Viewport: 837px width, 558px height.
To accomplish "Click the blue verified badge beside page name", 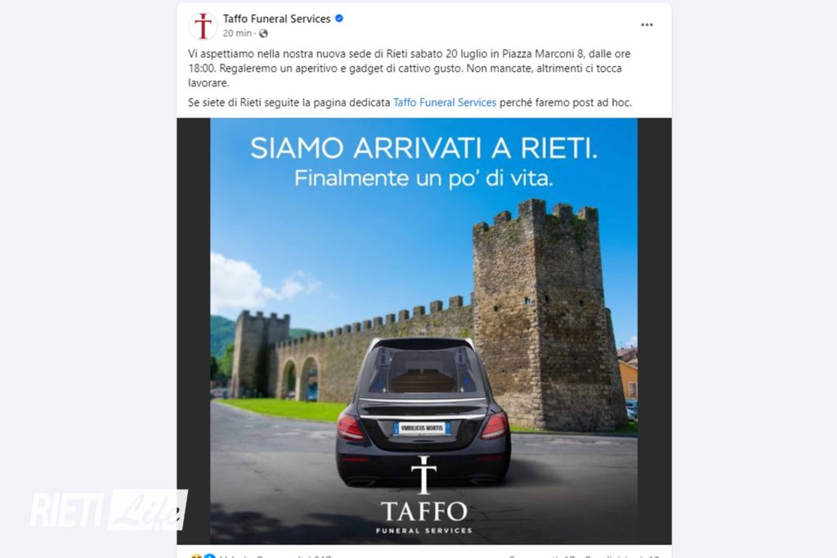I will tap(339, 19).
